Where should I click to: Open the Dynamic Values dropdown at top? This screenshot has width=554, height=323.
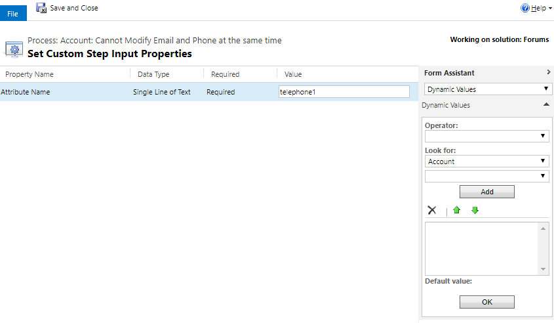(486, 89)
